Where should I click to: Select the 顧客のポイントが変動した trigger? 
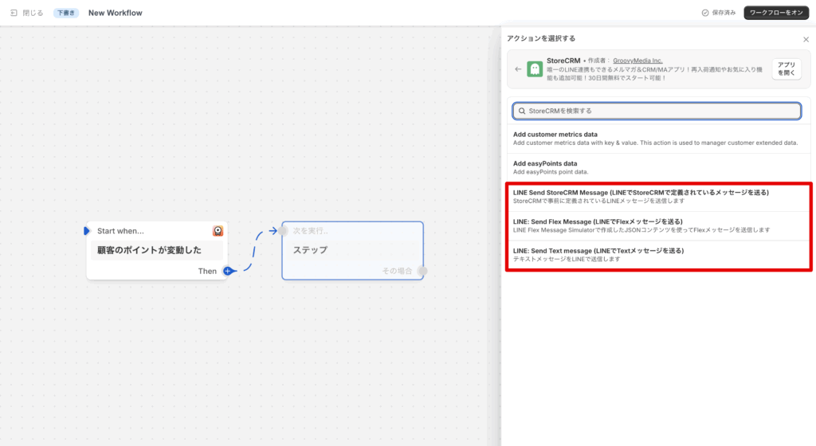click(157, 250)
